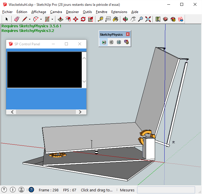Toggle SketchyPhysics play/pause simulation
This screenshot has width=202, height=194.
[x=104, y=42]
